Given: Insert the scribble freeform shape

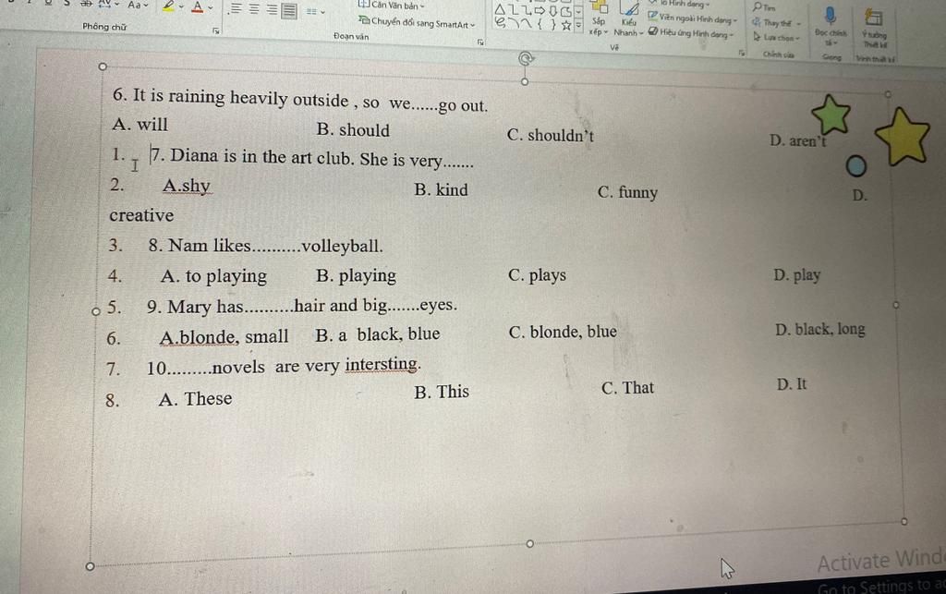Looking at the screenshot, I should click(x=500, y=23).
